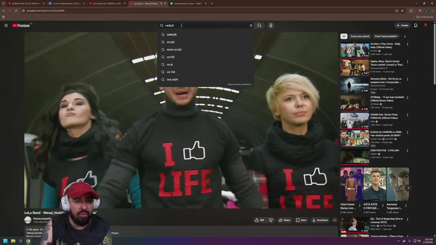Screen dimensions: 436x245
Task: Open the 'Clam Down Rema Live' short
Action: pyautogui.click(x=352, y=184)
